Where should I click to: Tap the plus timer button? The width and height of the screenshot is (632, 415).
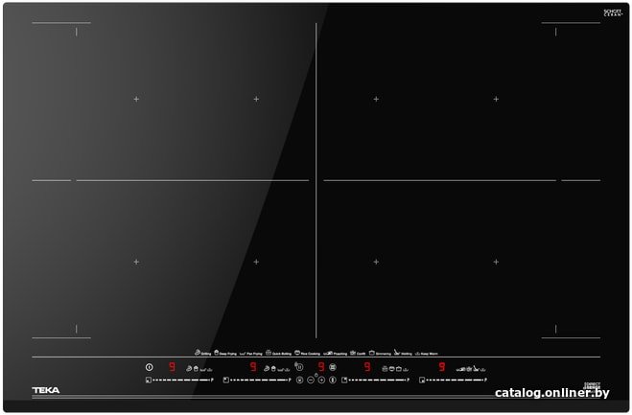(321, 380)
